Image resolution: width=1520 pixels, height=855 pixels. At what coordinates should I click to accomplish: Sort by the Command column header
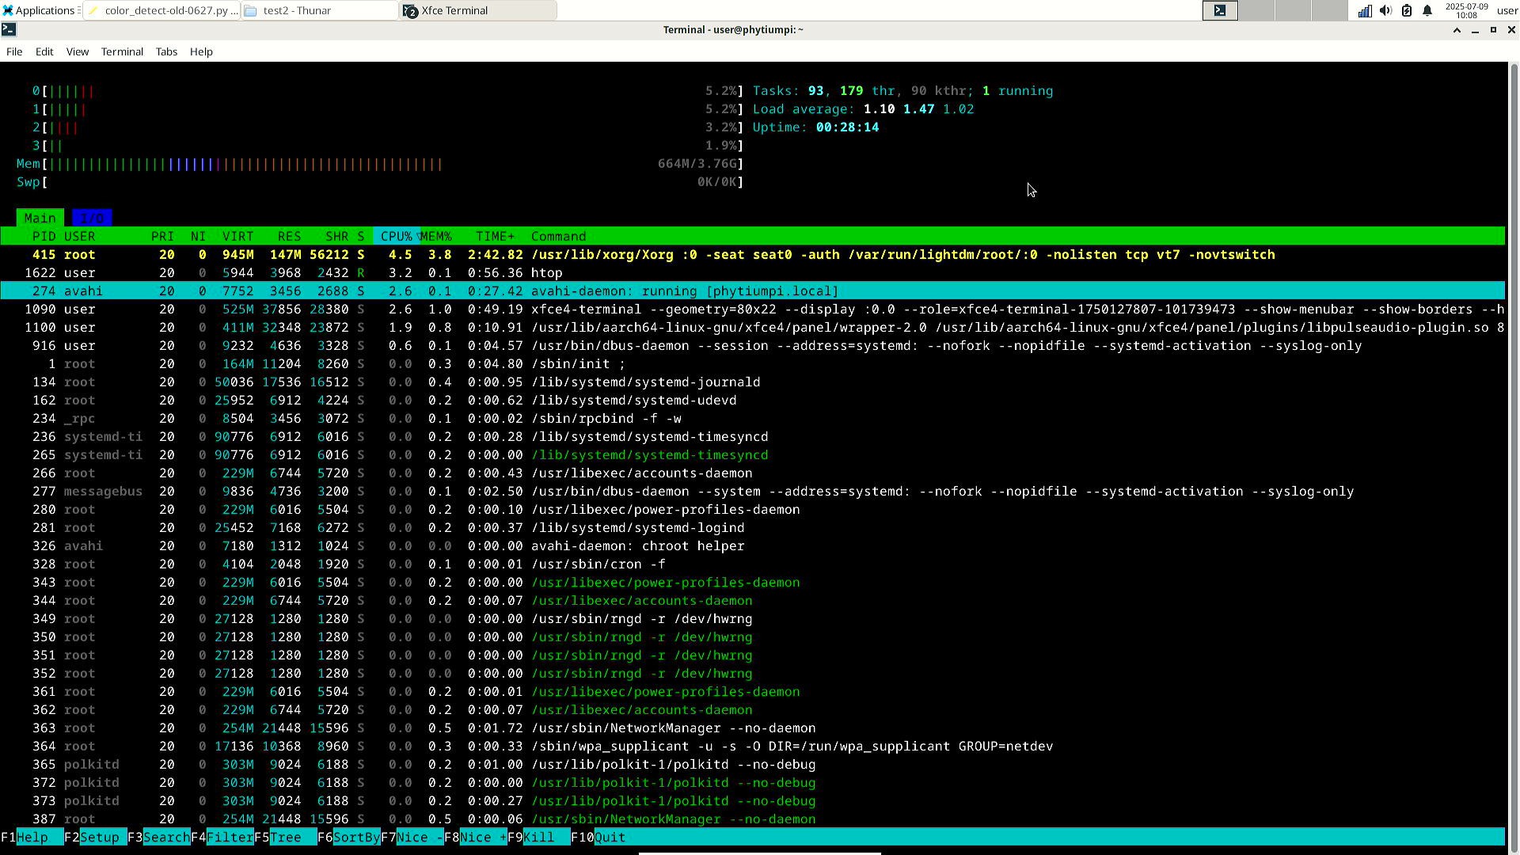click(558, 237)
